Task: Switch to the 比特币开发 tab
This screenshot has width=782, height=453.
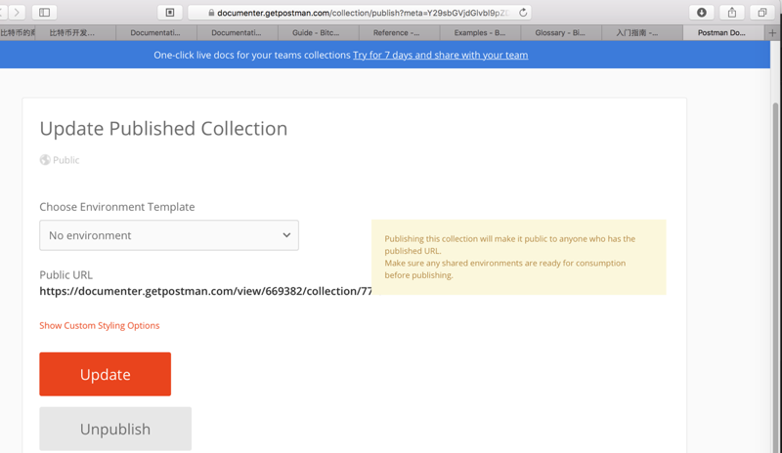Action: [76, 33]
